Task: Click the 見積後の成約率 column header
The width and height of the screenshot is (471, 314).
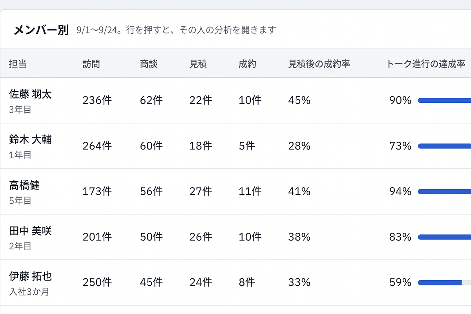Action: (319, 64)
